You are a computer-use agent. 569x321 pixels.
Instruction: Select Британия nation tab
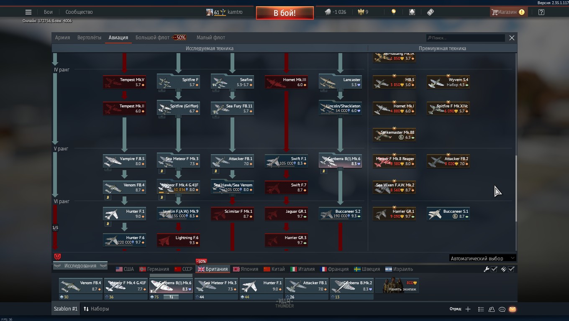[213, 269]
